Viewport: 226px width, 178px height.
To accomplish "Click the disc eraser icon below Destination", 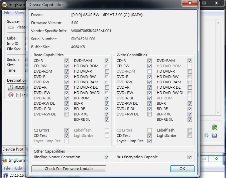I will [11, 95].
